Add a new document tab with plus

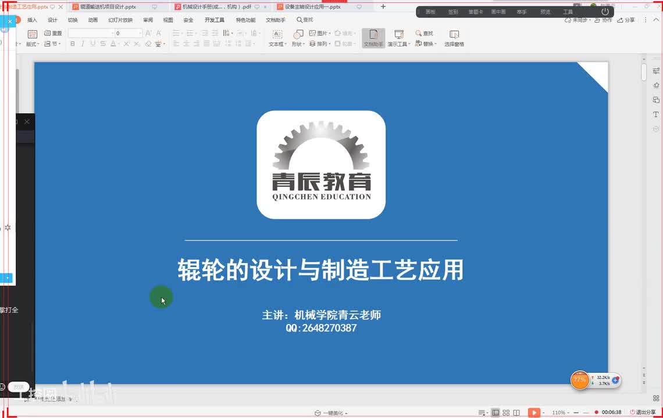coord(383,7)
